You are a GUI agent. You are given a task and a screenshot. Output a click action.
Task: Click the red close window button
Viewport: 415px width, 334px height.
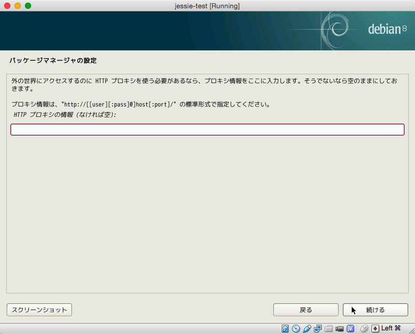pyautogui.click(x=7, y=6)
